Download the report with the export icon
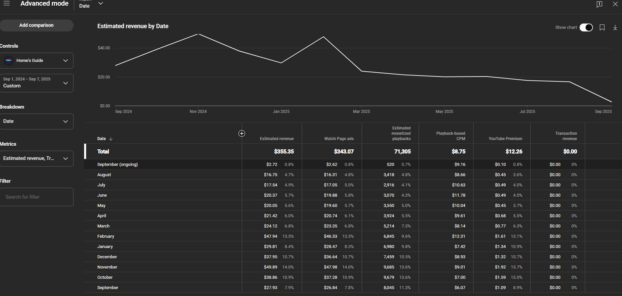The image size is (622, 296). click(x=615, y=27)
